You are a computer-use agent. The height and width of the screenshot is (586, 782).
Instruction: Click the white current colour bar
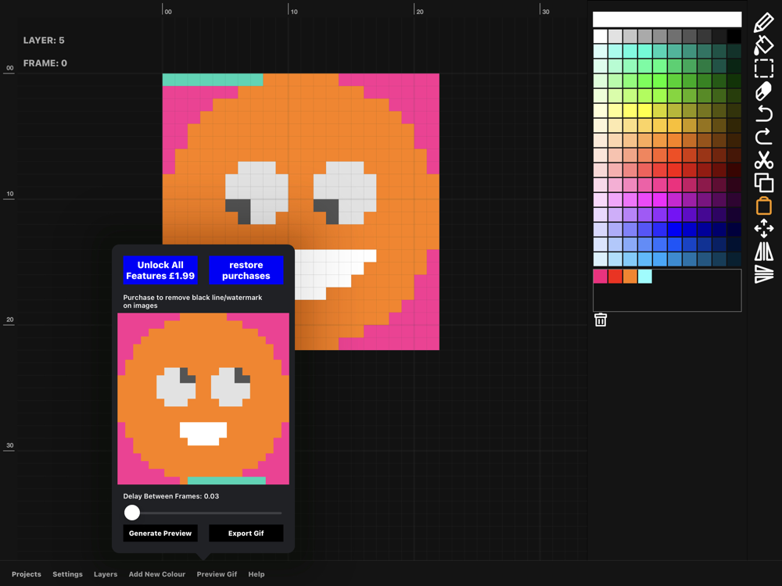coord(667,20)
